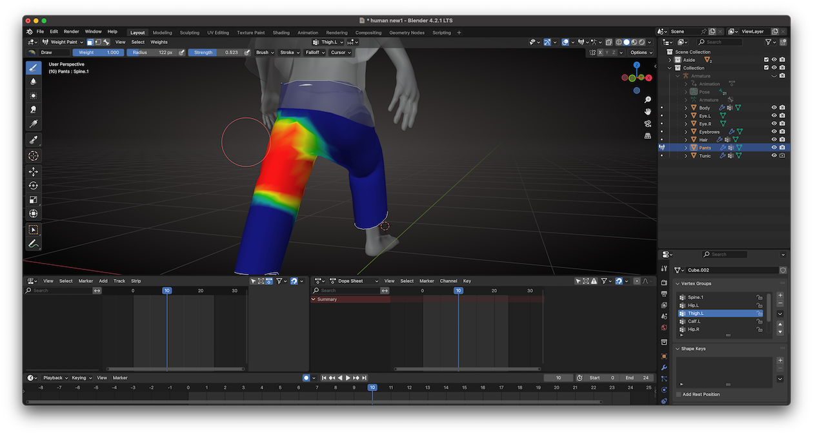Select the Annotate pencil tool
The height and width of the screenshot is (435, 813).
[x=34, y=244]
